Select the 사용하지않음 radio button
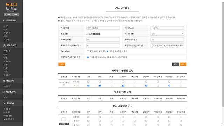 [x=115, y=57]
